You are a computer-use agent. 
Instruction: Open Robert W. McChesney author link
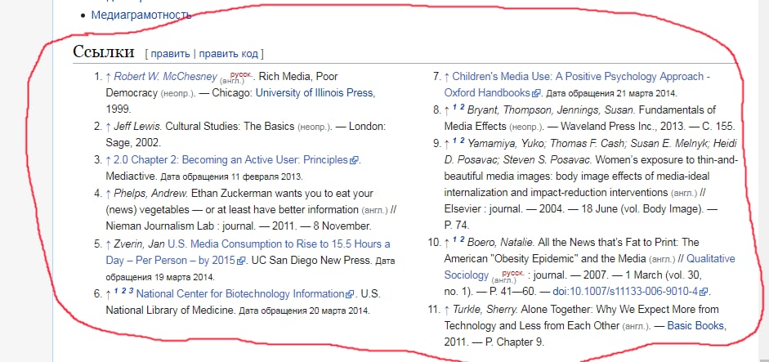click(165, 77)
